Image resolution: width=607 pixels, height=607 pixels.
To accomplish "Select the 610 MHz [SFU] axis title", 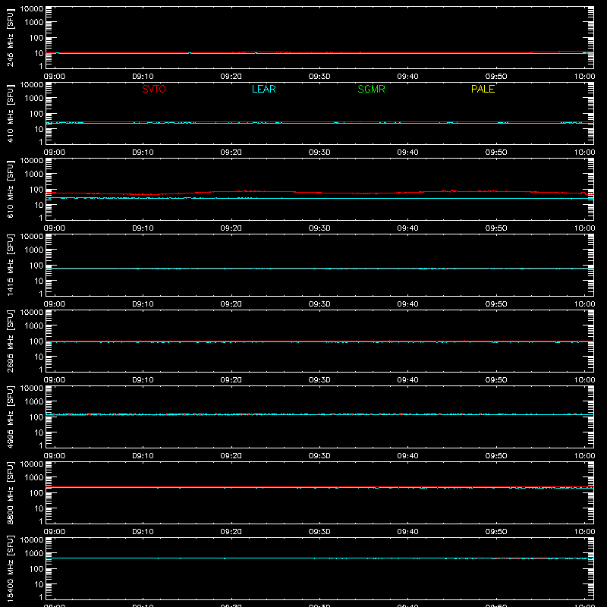I will [x=10, y=189].
